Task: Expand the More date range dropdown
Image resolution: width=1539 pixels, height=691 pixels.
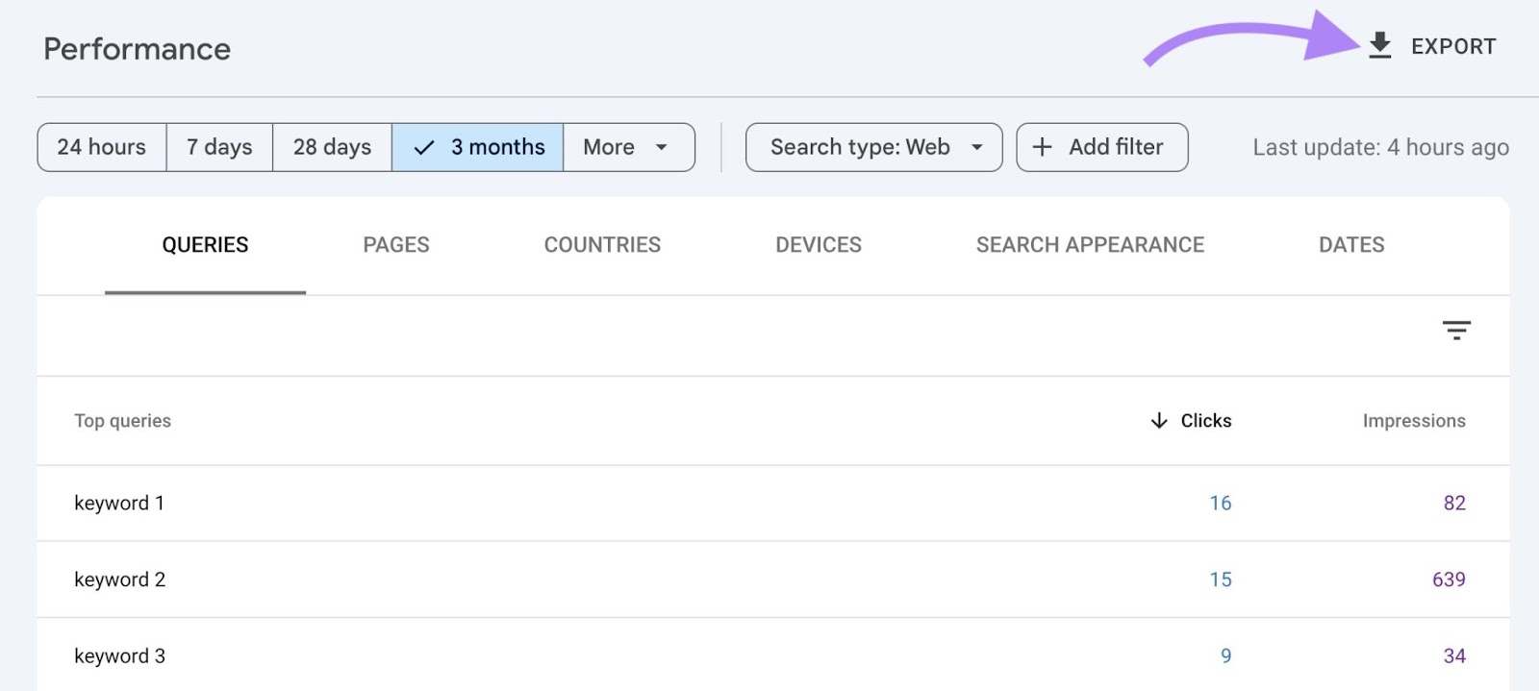Action: (628, 147)
